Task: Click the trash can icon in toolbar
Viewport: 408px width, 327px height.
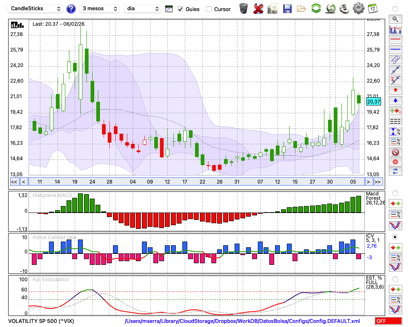Action: pyautogui.click(x=244, y=8)
